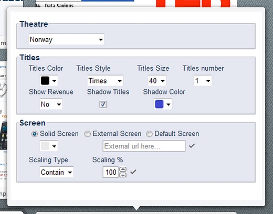Open the Titles Color picker dropdown

(x=49, y=81)
